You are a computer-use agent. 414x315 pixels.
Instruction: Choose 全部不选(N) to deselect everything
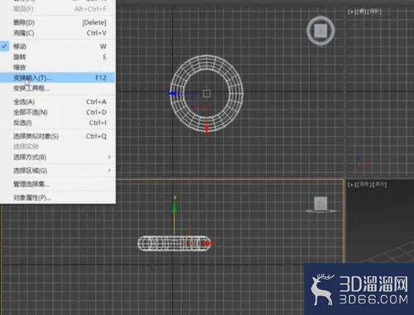click(57, 113)
